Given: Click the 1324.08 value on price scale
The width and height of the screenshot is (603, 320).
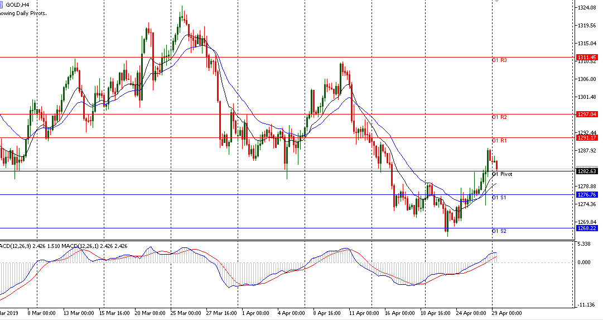Looking at the screenshot, I should click(x=588, y=8).
